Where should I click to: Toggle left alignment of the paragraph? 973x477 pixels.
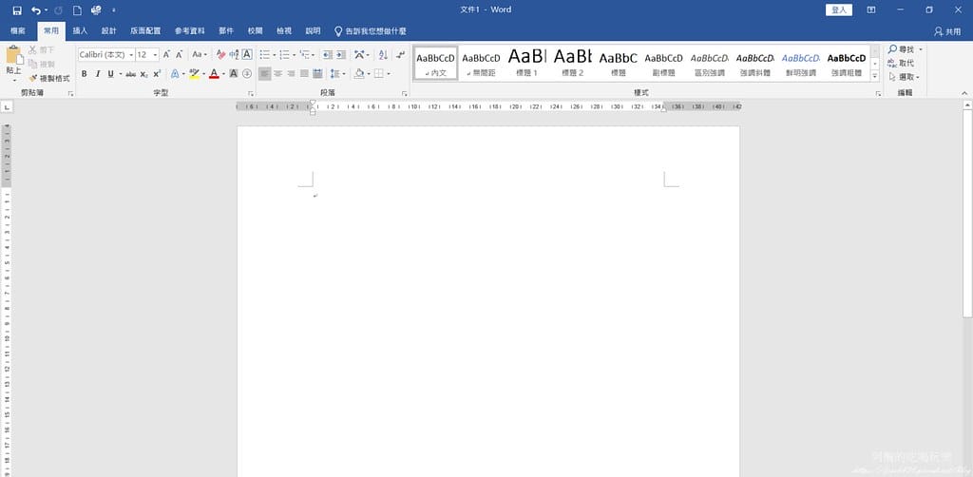[x=265, y=74]
